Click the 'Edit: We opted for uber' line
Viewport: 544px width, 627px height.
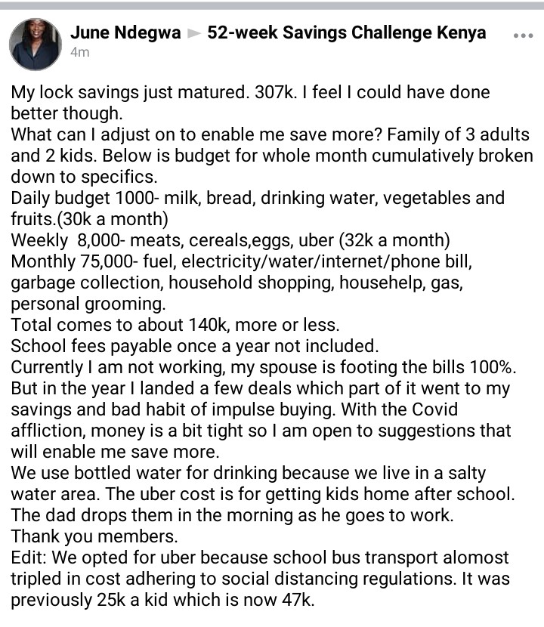[x=260, y=558]
